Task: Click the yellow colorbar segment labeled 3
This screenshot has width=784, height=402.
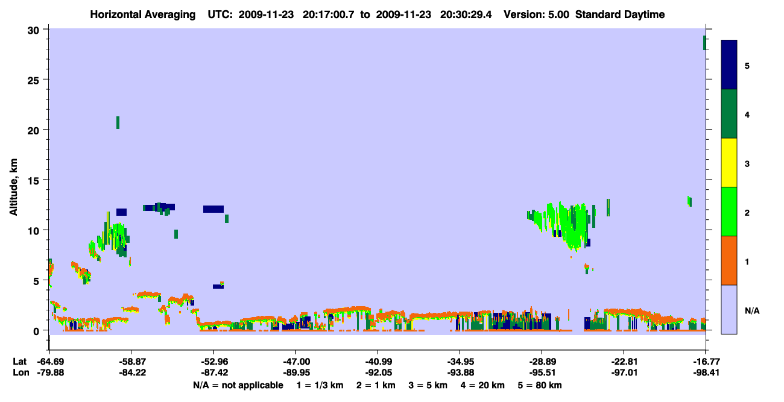Action: 729,163
